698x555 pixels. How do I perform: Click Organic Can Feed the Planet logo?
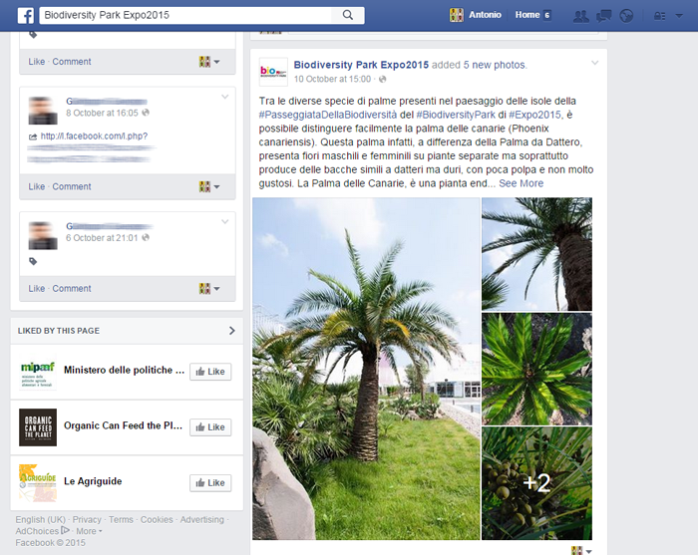pos(38,427)
